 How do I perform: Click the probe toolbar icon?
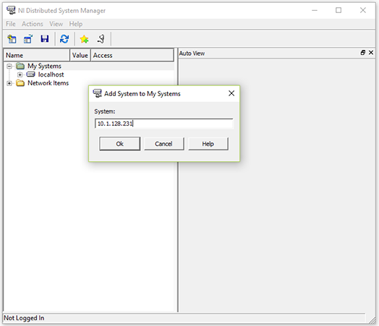click(101, 39)
